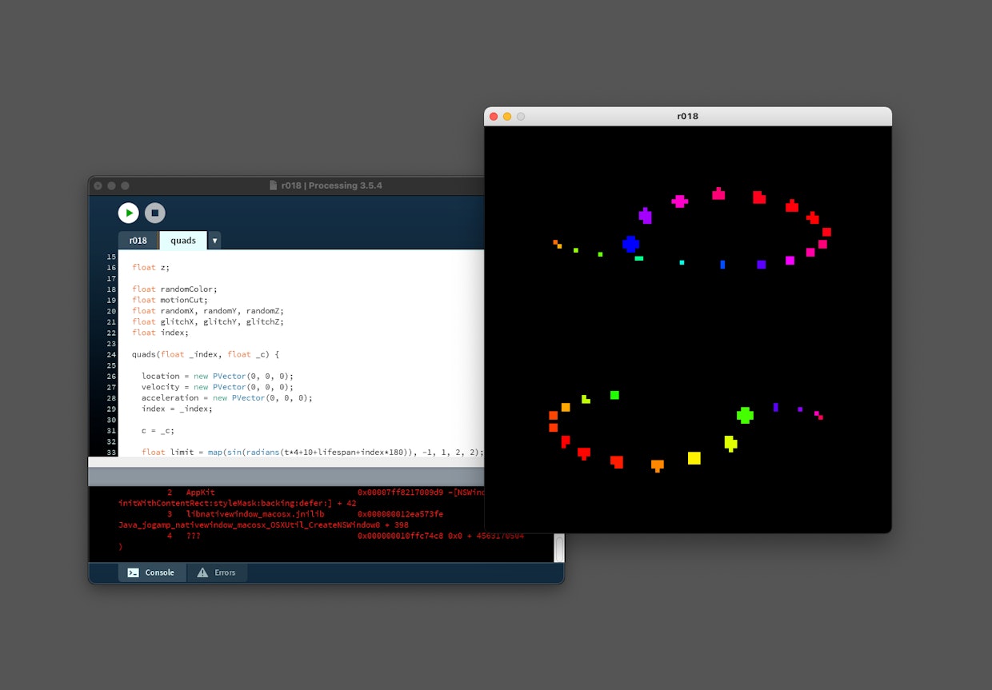Image resolution: width=992 pixels, height=690 pixels.
Task: Switch to the r018 tab
Action: point(138,241)
